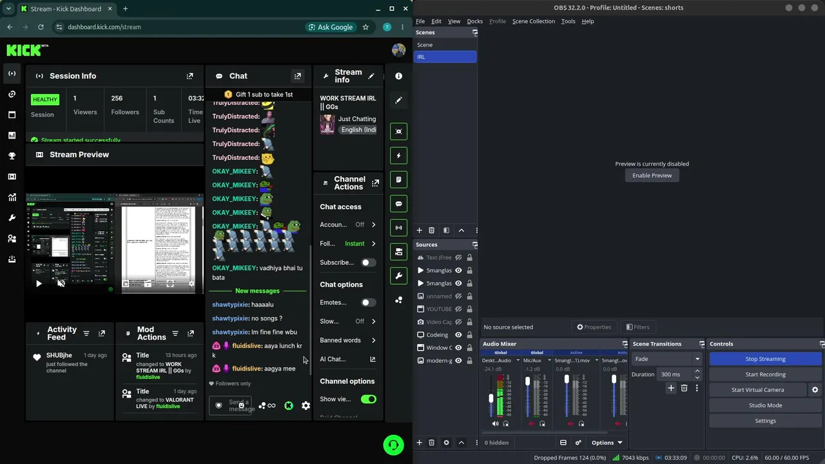Open Virtual Camera settings gear in OBS
Screen dimensions: 825x464
coord(815,390)
